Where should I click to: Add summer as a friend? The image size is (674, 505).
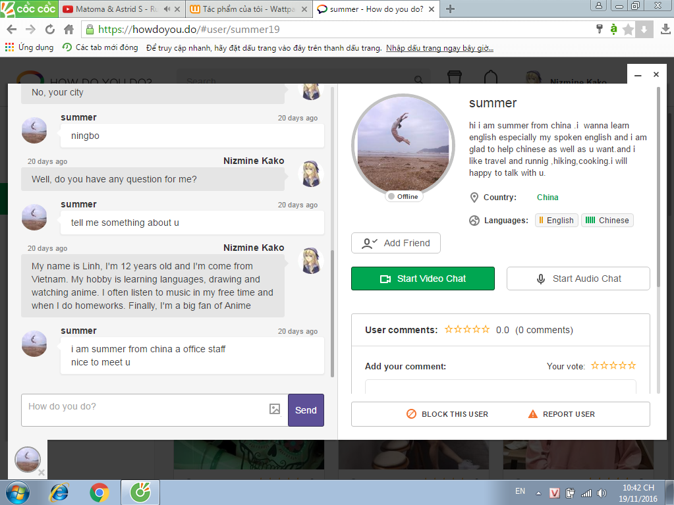coord(395,243)
